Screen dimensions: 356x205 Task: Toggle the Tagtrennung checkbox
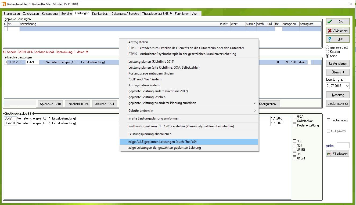coord(328,120)
